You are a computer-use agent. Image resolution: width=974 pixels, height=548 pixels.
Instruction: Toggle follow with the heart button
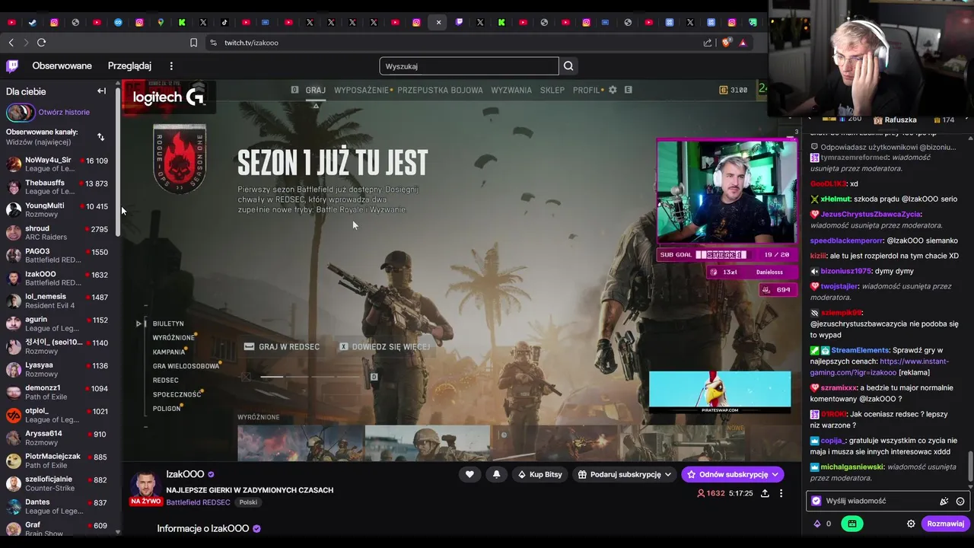click(469, 474)
